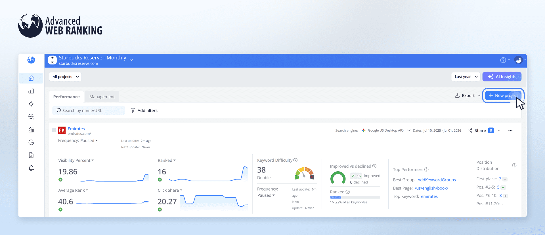
Task: Click the AWR globe logo in sidebar
Action: coord(31,60)
